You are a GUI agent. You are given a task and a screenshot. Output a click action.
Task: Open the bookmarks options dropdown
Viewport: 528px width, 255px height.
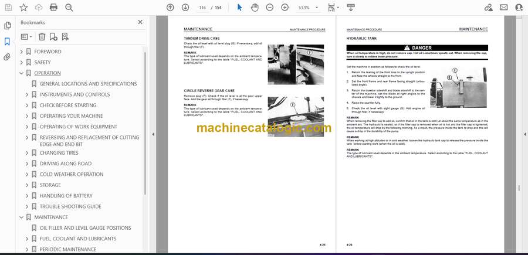coord(26,37)
